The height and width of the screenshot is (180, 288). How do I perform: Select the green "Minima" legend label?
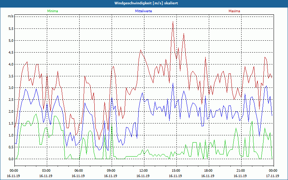(x=52, y=11)
